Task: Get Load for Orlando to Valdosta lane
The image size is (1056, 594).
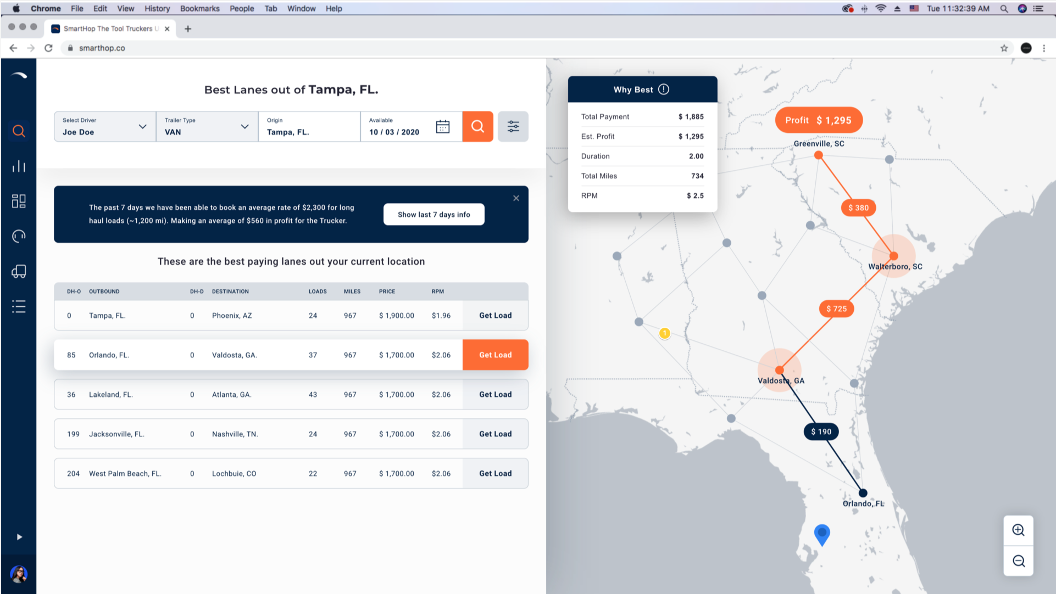Action: (496, 355)
